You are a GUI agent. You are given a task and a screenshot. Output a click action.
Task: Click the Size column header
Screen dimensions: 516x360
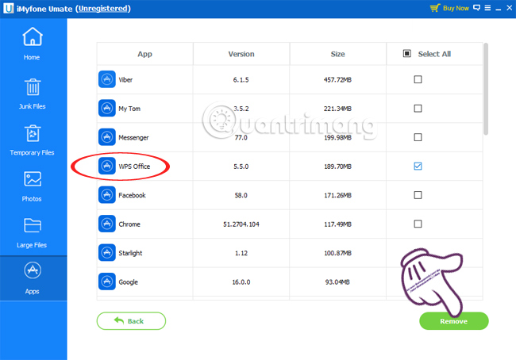coord(337,54)
